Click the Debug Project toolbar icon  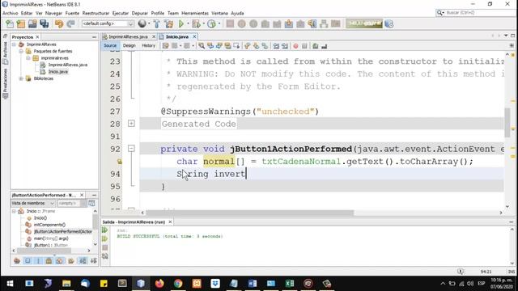196,23
